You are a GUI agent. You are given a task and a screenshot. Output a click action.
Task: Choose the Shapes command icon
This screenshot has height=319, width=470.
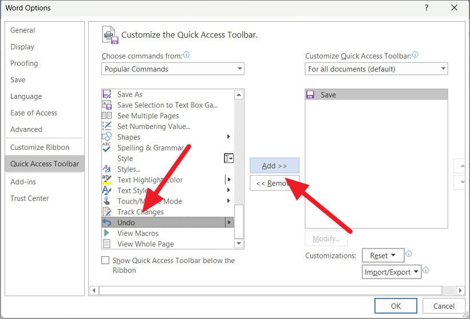click(106, 137)
